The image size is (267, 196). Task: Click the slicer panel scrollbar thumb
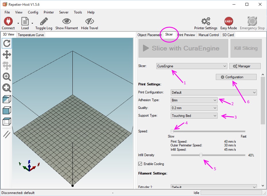click(263, 101)
